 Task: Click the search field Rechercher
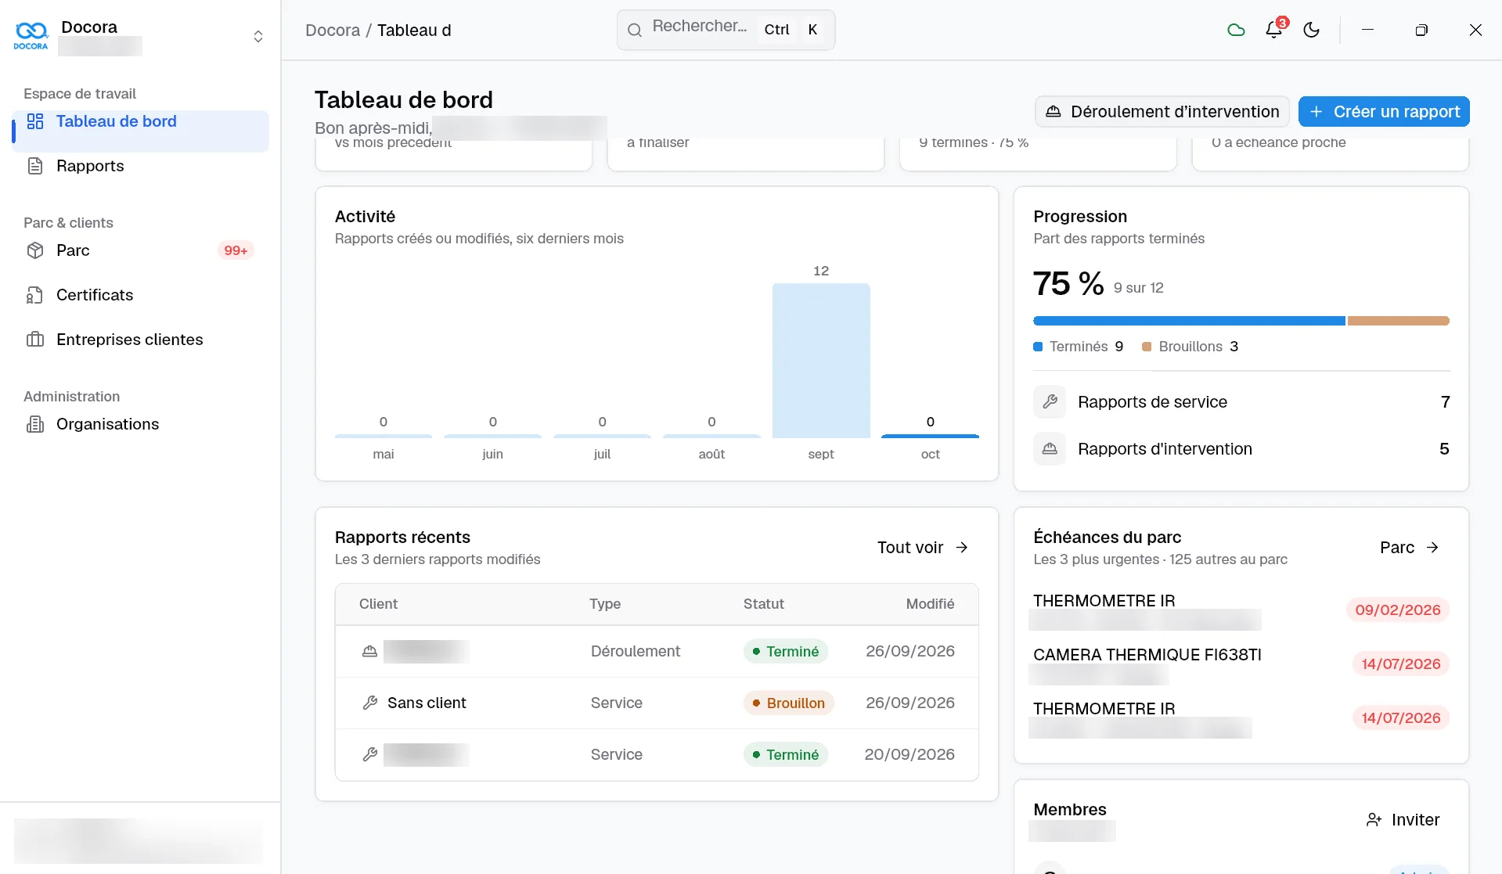coord(726,30)
